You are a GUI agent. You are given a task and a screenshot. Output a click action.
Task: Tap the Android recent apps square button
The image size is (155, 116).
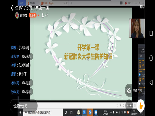(x=151, y=33)
